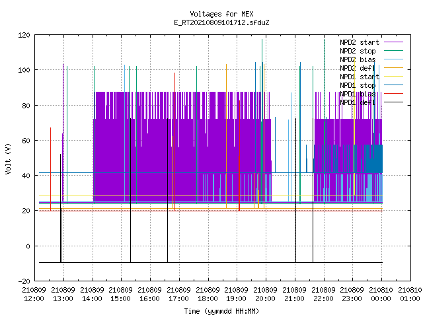Click the x-axis tick '210809 19:00'
423x317 pixels.
(x=237, y=295)
